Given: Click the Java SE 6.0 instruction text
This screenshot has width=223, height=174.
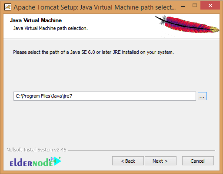Looking at the screenshot, I should pyautogui.click(x=93, y=52).
